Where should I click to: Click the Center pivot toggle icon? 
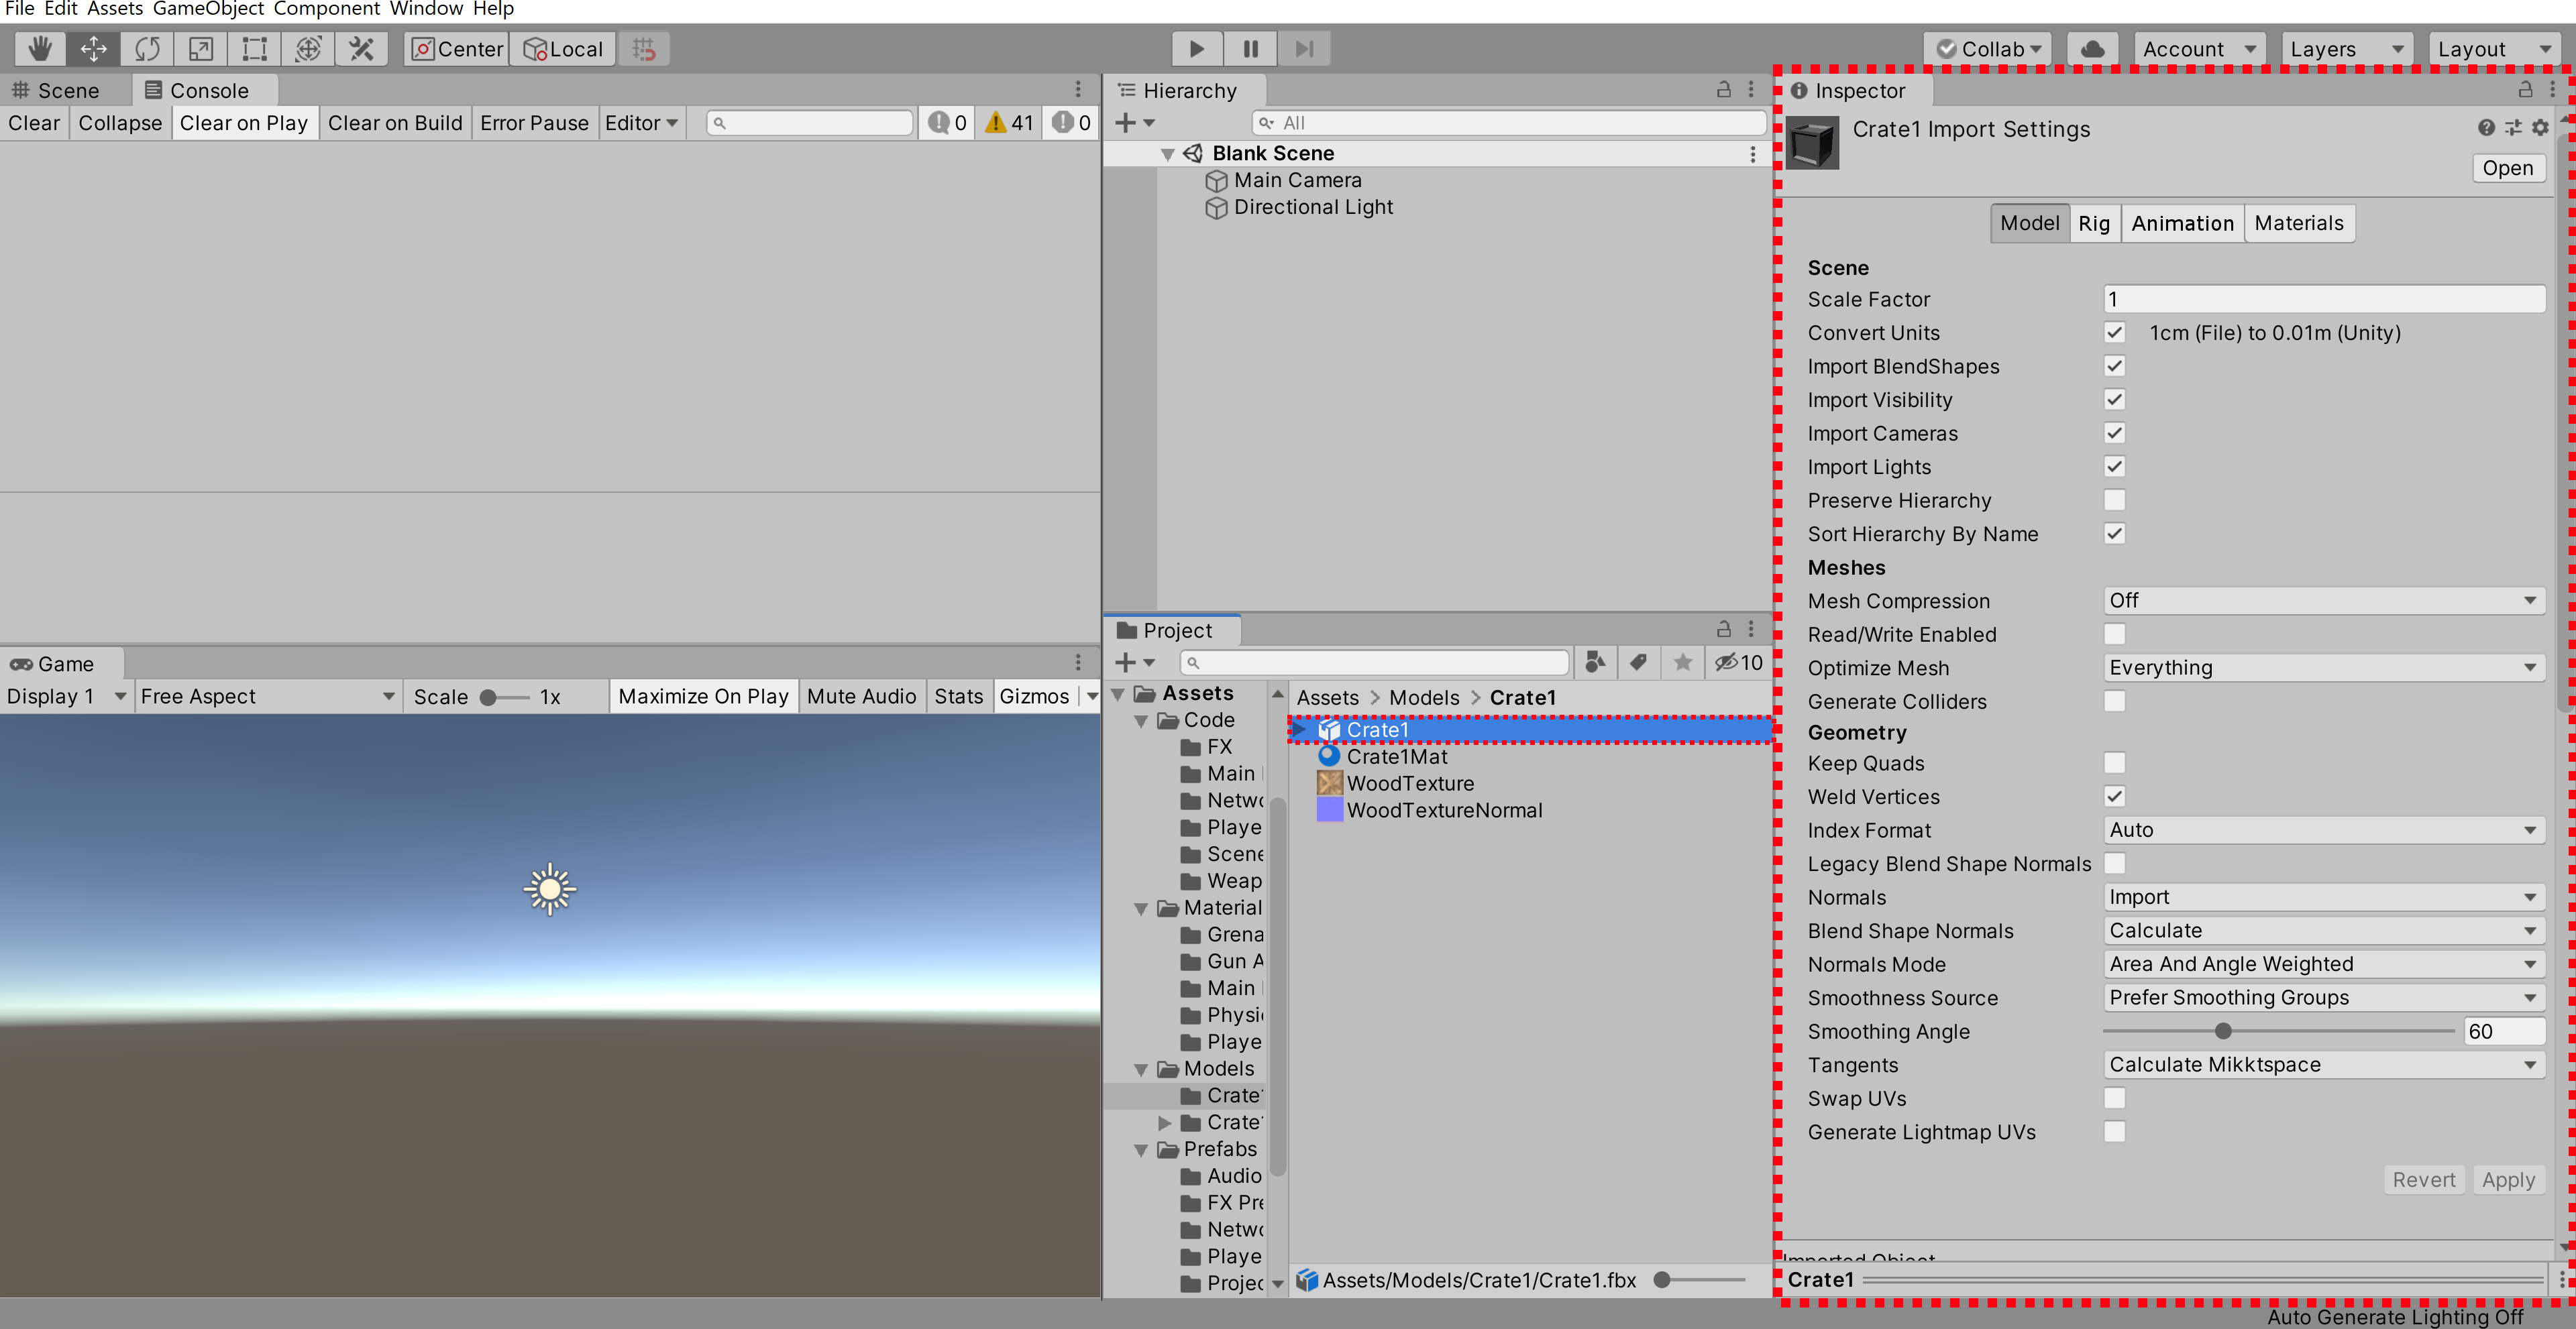click(458, 48)
